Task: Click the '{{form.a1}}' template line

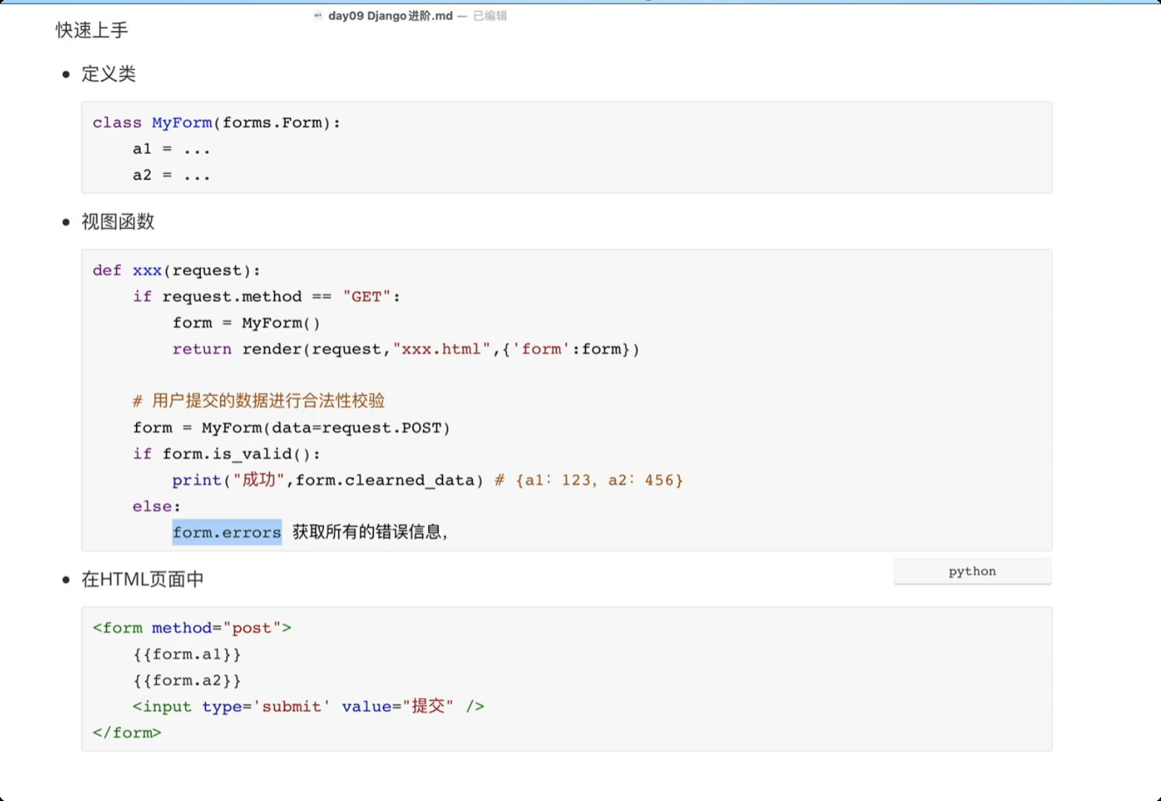Action: coord(187,655)
